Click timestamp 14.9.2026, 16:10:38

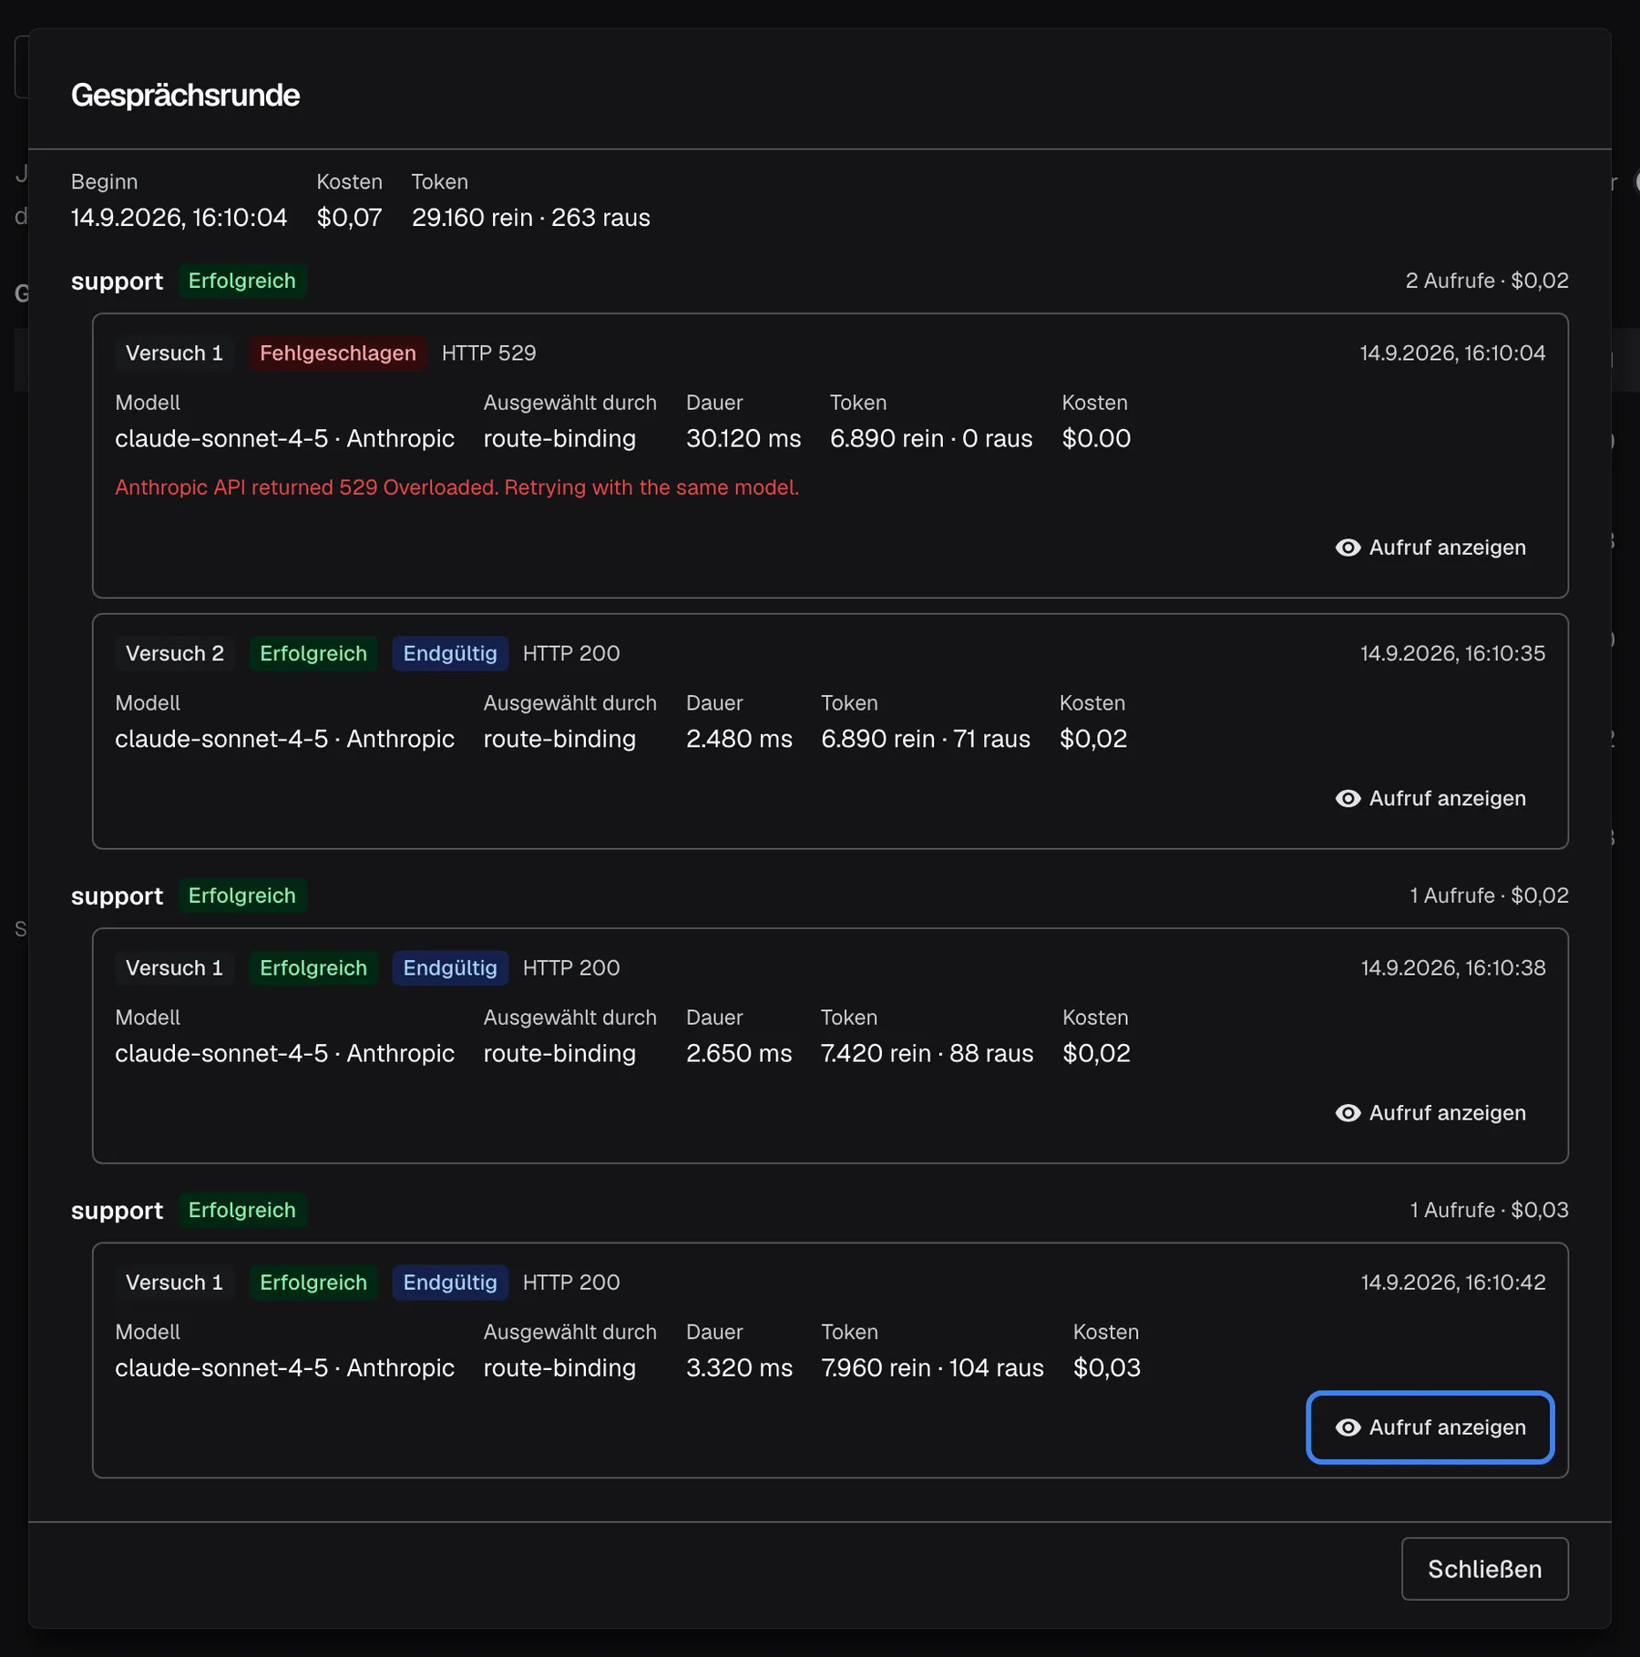coord(1452,967)
